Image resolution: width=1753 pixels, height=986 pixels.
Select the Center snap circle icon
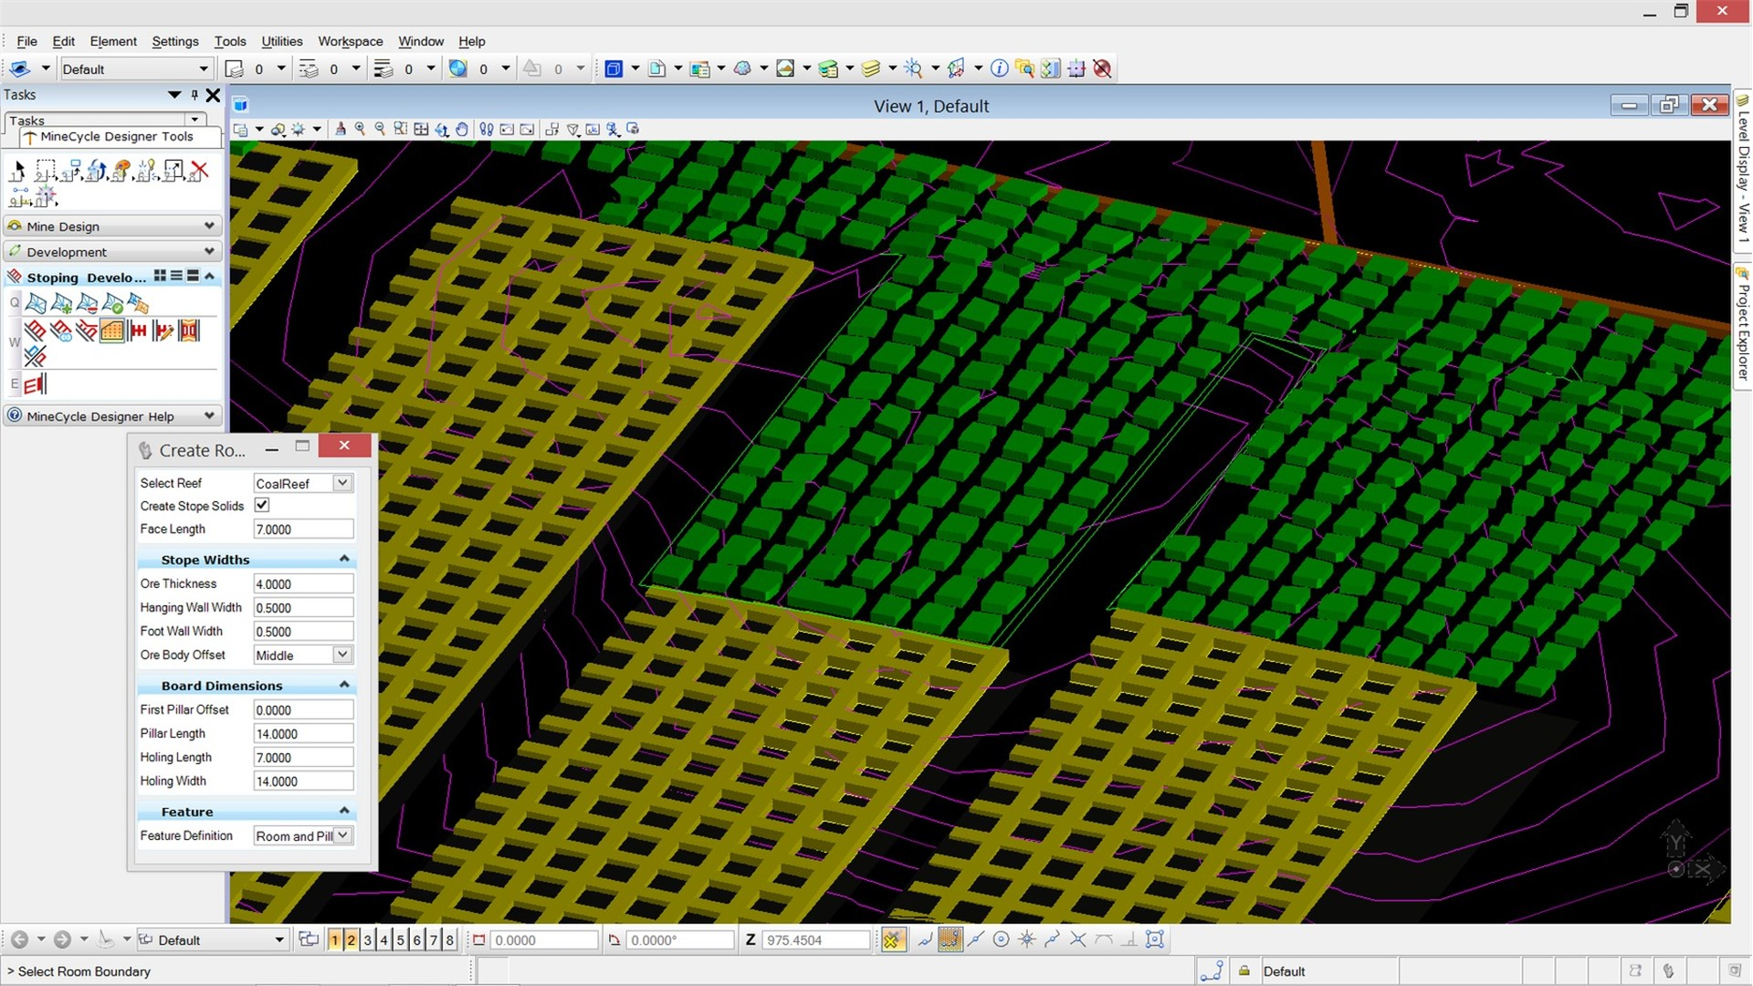[x=1002, y=939]
